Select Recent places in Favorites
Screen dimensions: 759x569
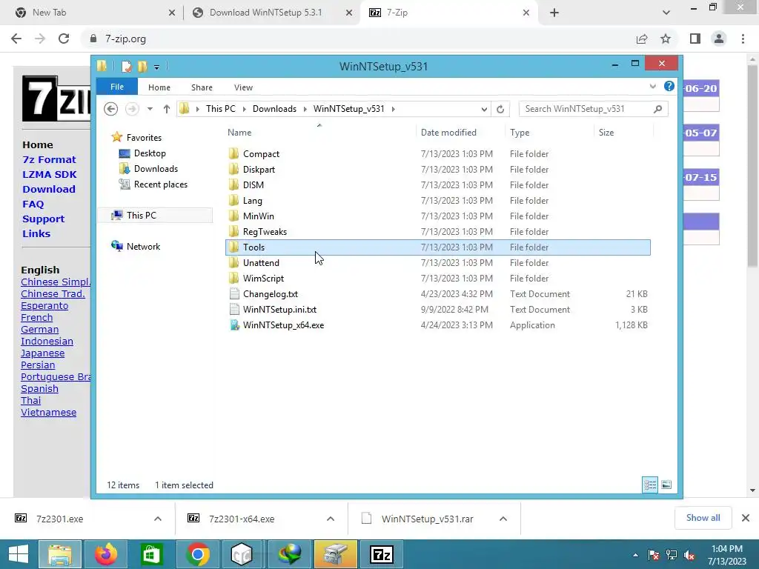coord(161,184)
